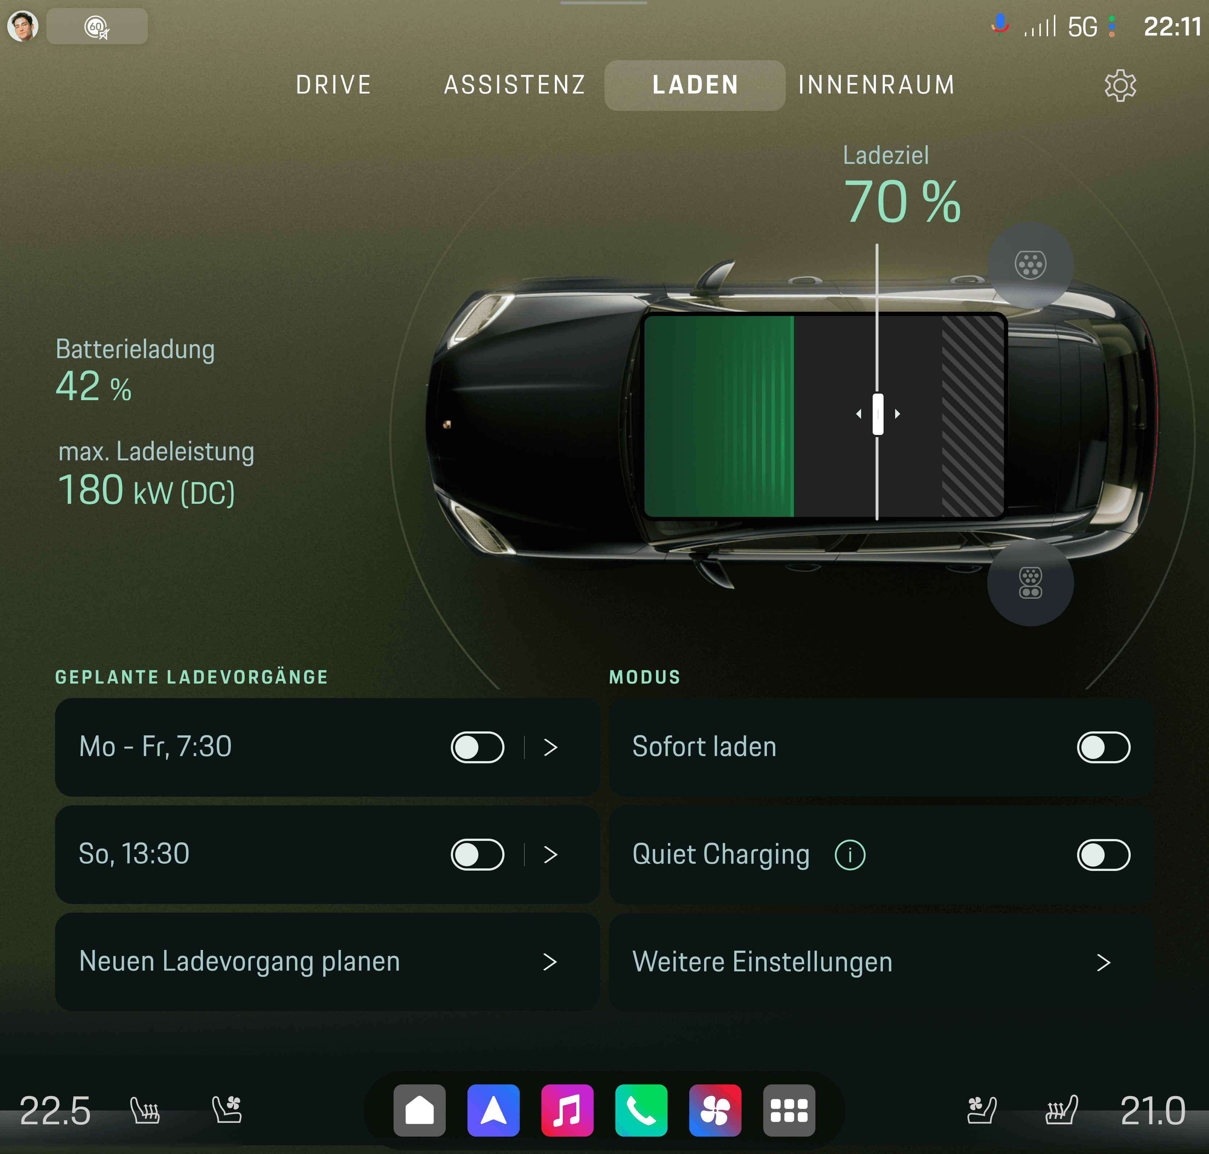Viewport: 1209px width, 1154px height.
Task: Open the app grid menu in dock
Action: tap(789, 1110)
